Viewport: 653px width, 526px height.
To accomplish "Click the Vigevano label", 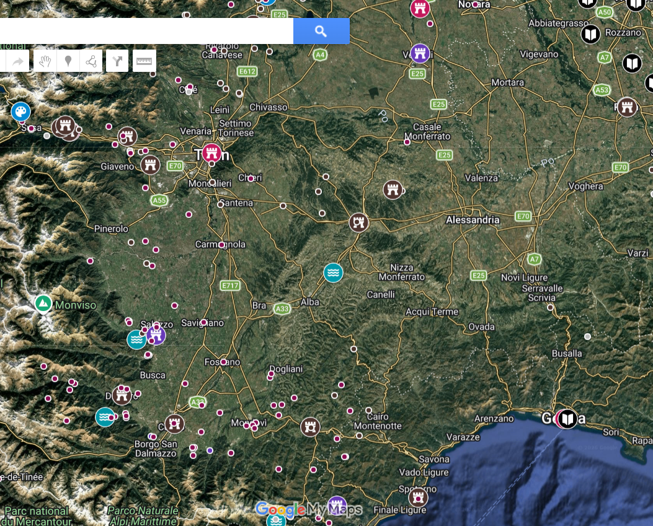I will (539, 54).
